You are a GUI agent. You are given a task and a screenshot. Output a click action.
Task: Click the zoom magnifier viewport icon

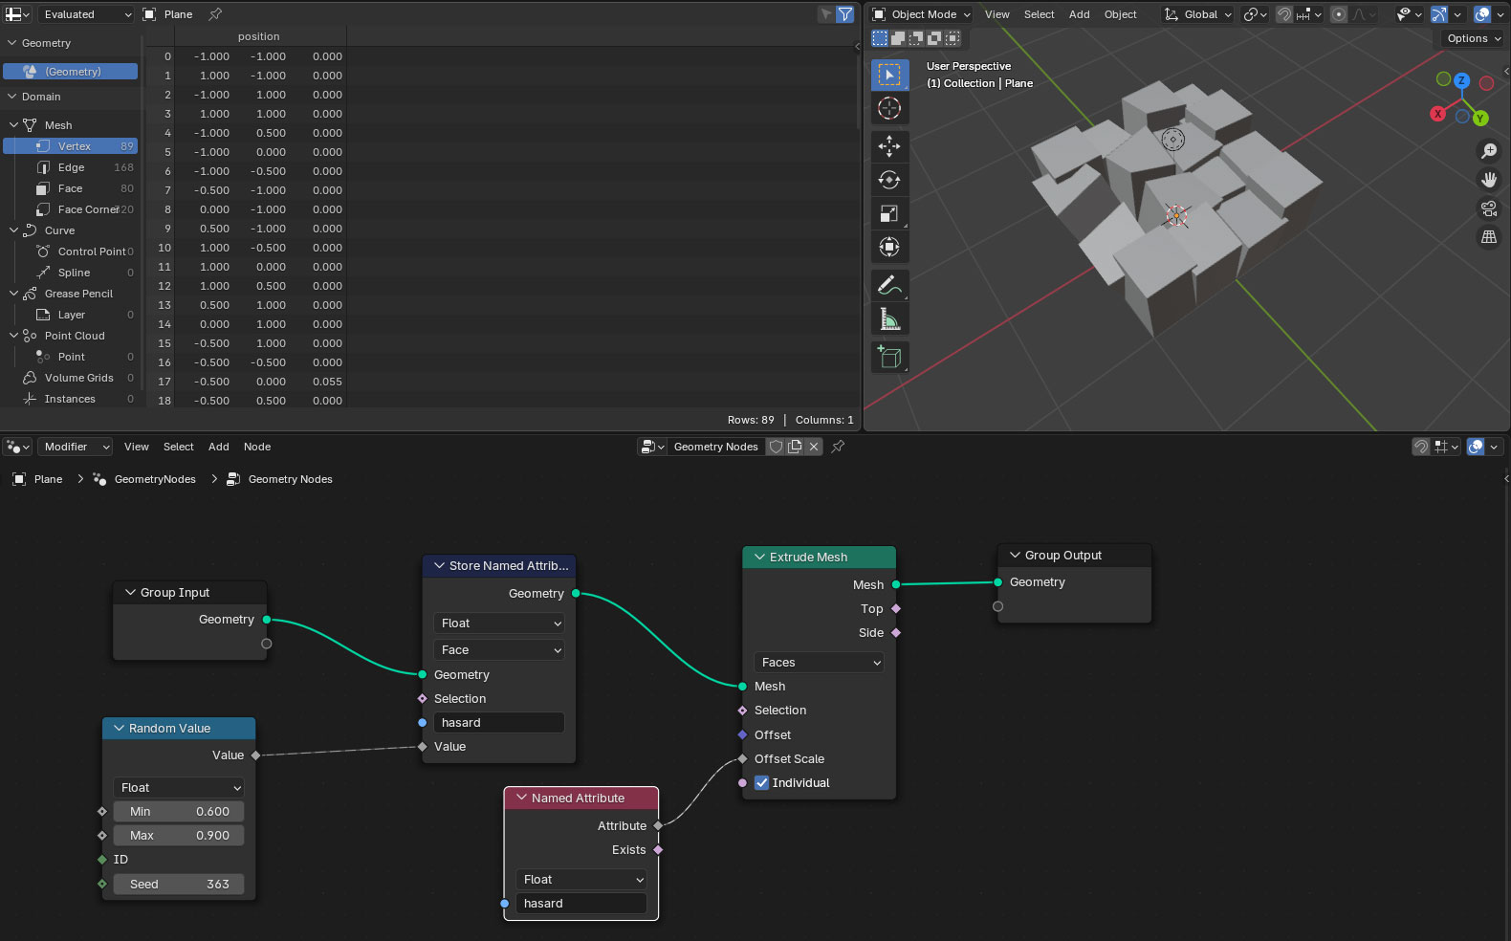coord(1489,151)
